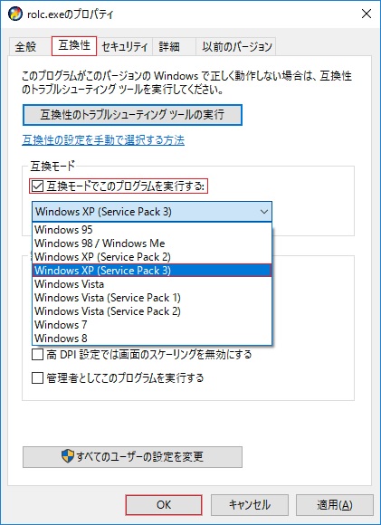Image resolution: width=381 pixels, height=525 pixels.
Task: Click the 適用(A) apply button
Action: [335, 504]
